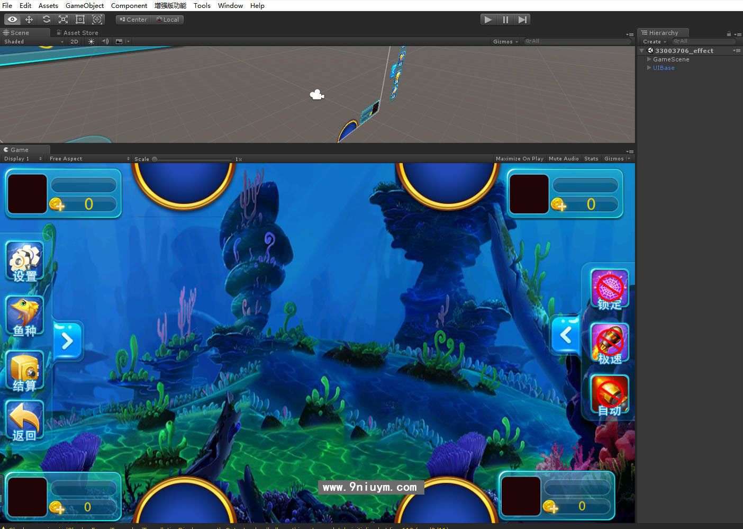Viewport: 743px width, 529px height.
Task: Toggle scene lighting
Action: pyautogui.click(x=92, y=41)
